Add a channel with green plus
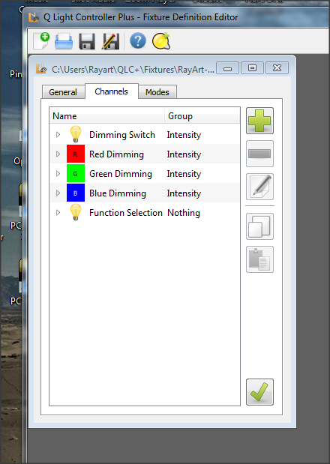This screenshot has height=464, width=330. (x=259, y=121)
